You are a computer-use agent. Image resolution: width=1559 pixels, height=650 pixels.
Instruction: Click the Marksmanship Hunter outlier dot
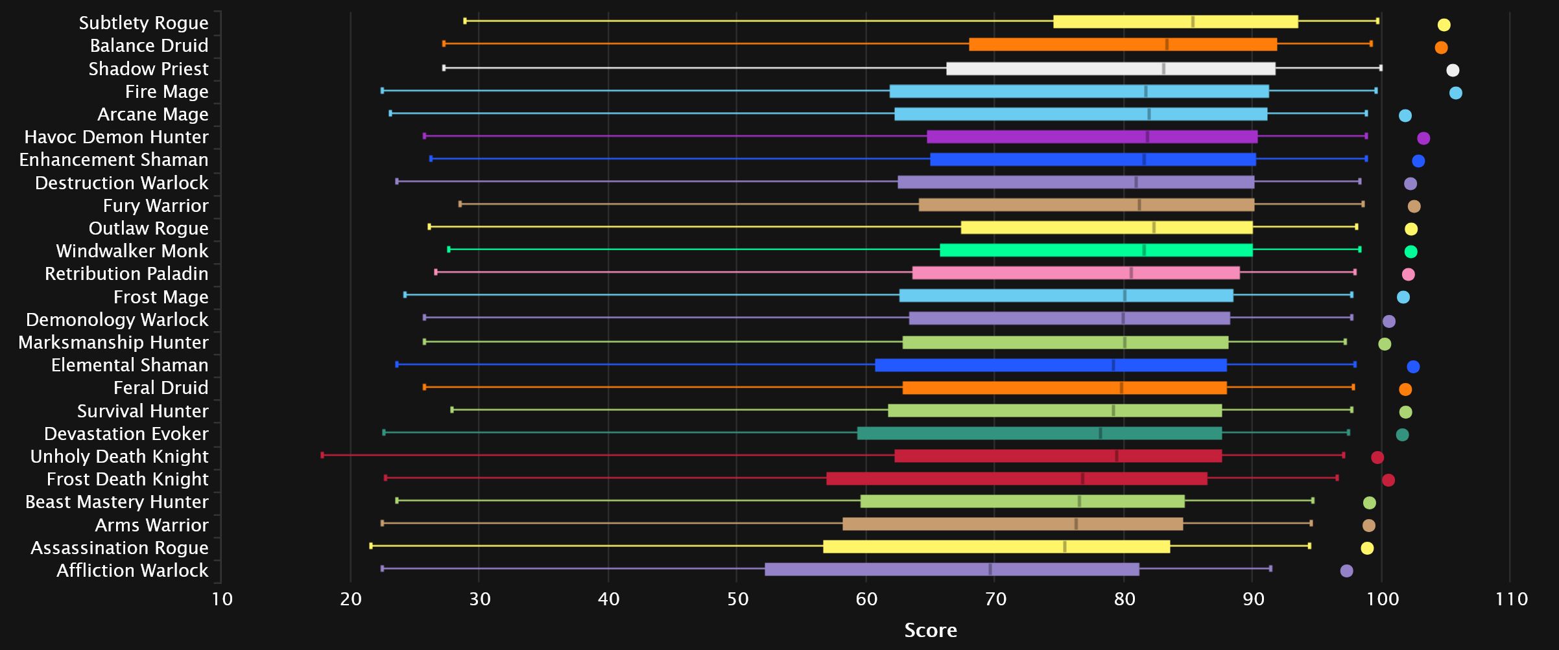tap(1385, 344)
